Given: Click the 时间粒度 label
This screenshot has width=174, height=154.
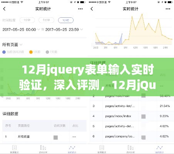Looking at the screenshot, I should [x=9, y=20].
